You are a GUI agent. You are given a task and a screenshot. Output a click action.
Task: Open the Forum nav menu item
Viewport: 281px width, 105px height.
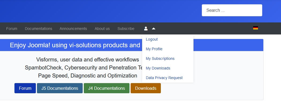pos(12,29)
